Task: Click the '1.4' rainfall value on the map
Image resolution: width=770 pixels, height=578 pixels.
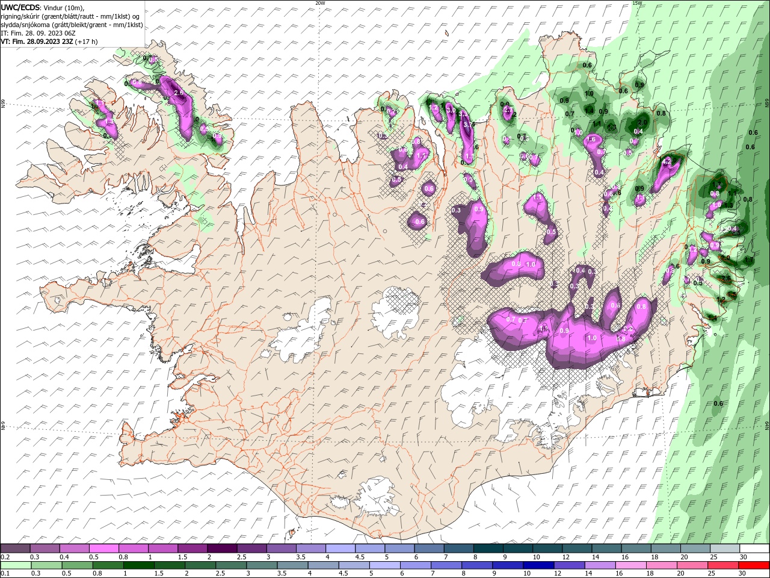Action: click(590, 111)
